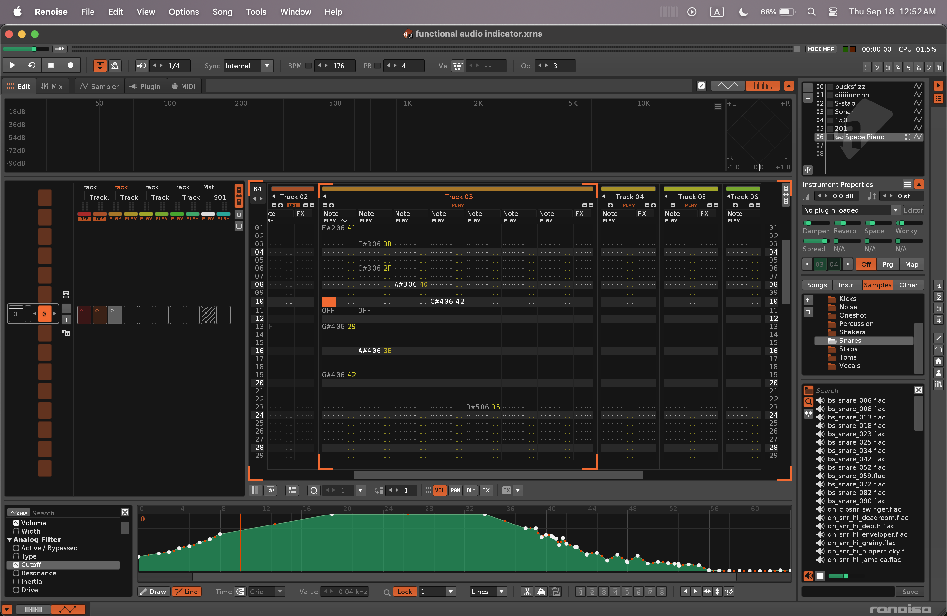
Task: Open the Sampler tab
Action: 99,86
